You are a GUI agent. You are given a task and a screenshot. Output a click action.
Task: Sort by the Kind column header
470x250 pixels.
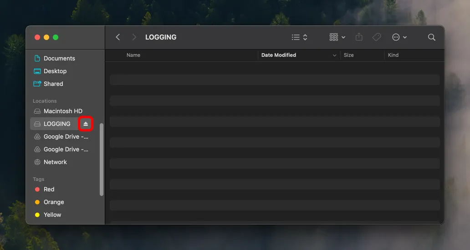393,55
